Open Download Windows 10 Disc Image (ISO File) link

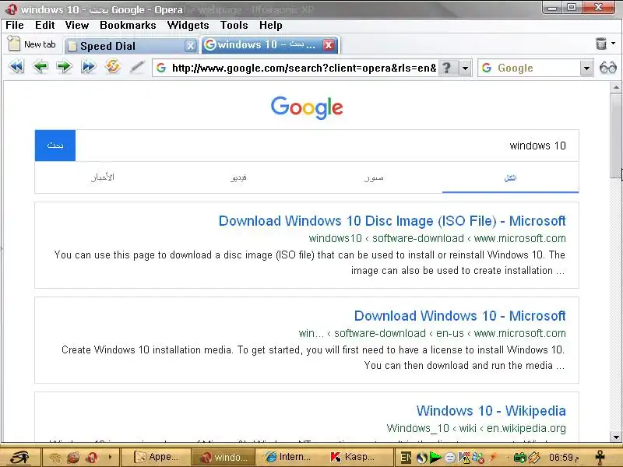392,221
